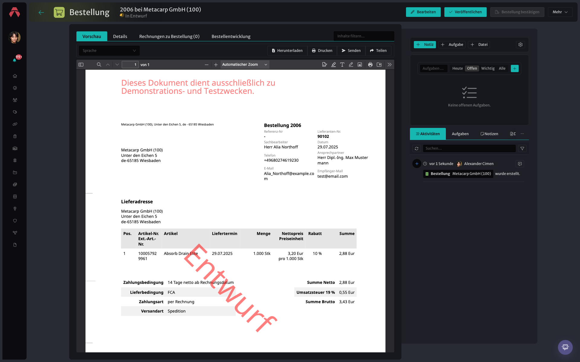The height and width of the screenshot is (362, 580).
Task: Click the Bearbeiten button
Action: 423,12
